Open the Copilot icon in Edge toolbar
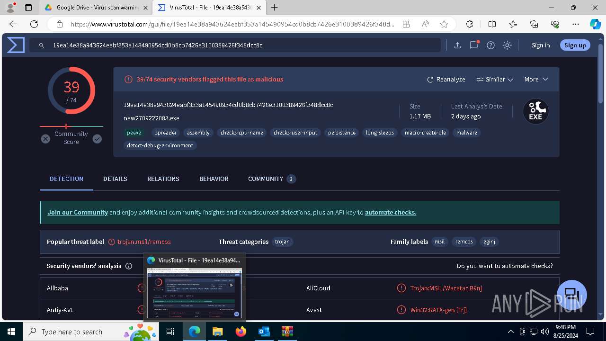Viewport: 606px width, 341px height. click(x=595, y=24)
